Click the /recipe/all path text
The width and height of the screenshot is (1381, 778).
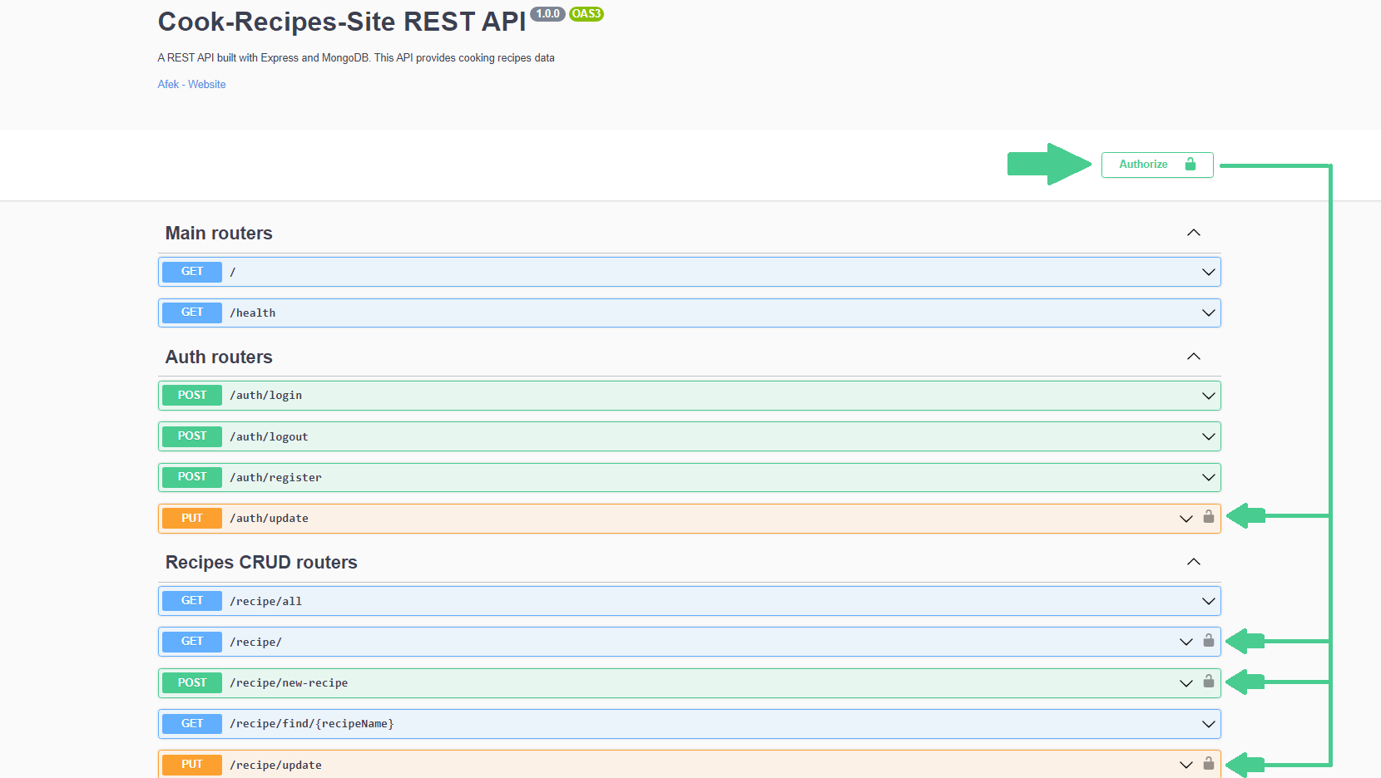266,602
